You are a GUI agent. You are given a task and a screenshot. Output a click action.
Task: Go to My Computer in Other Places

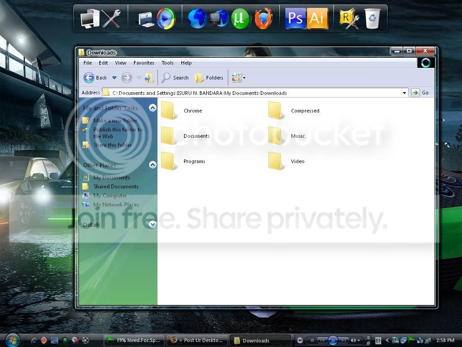click(110, 196)
